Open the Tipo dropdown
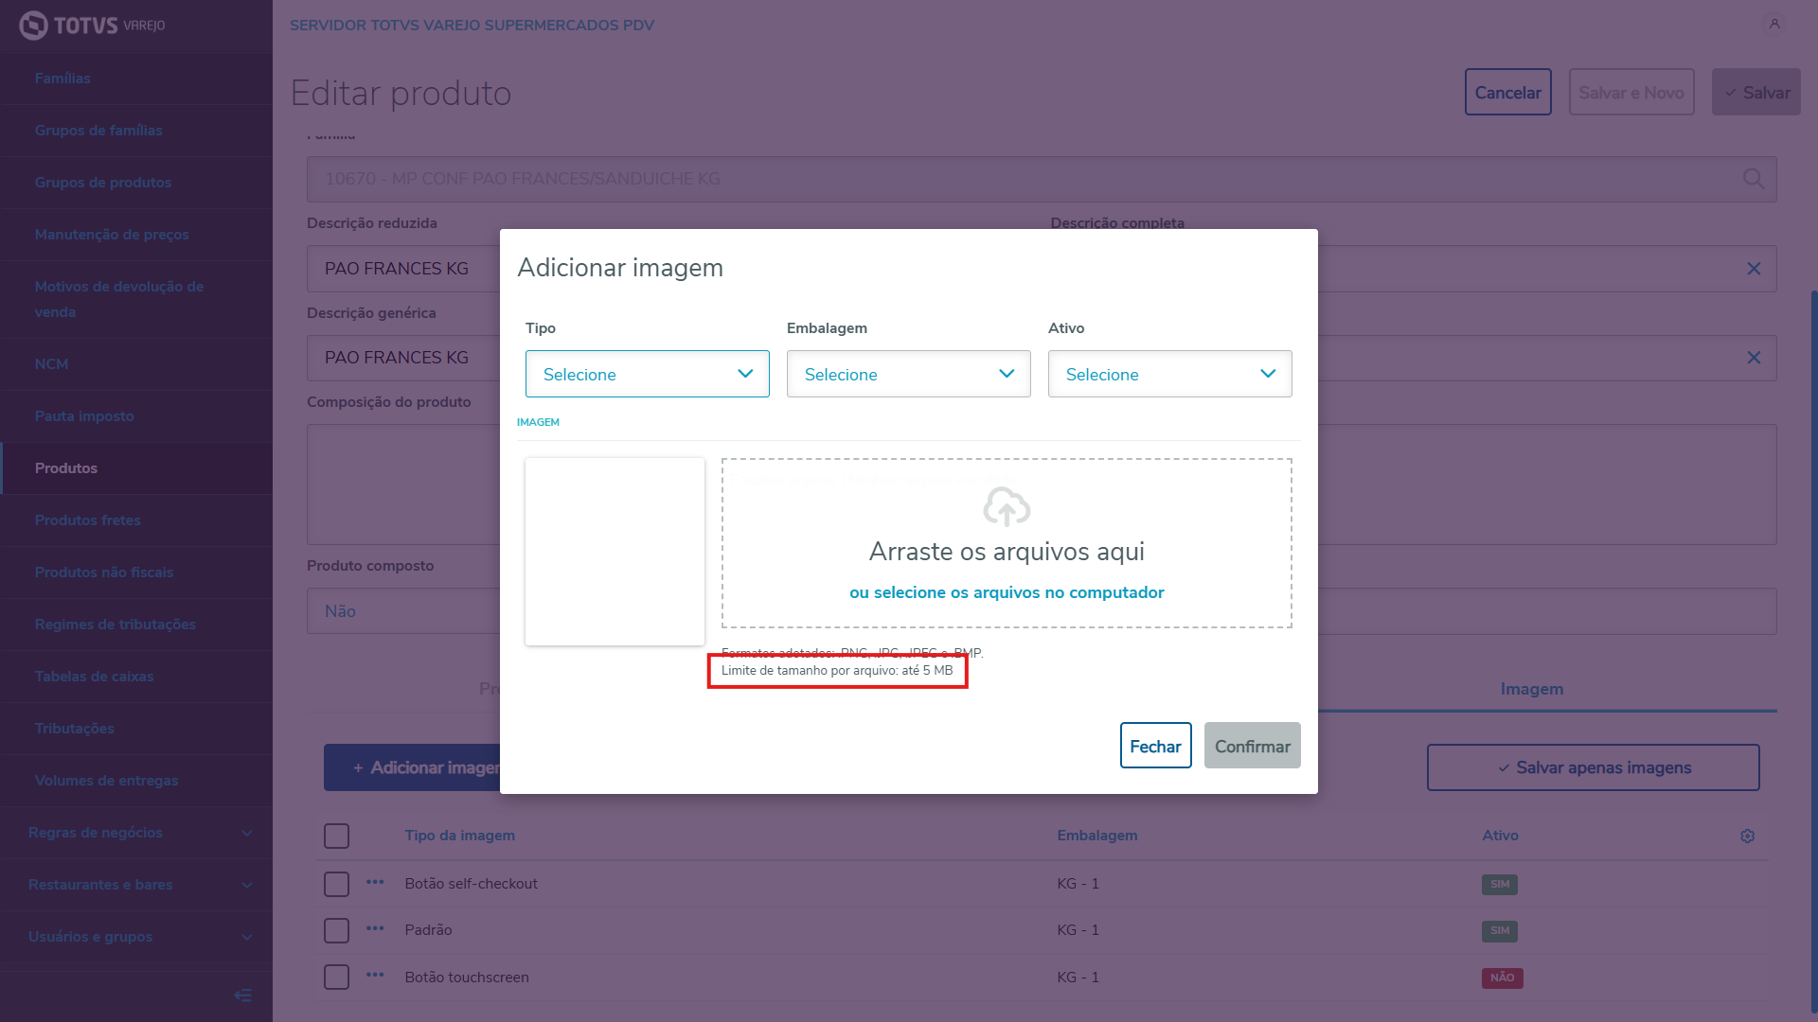 (x=647, y=374)
